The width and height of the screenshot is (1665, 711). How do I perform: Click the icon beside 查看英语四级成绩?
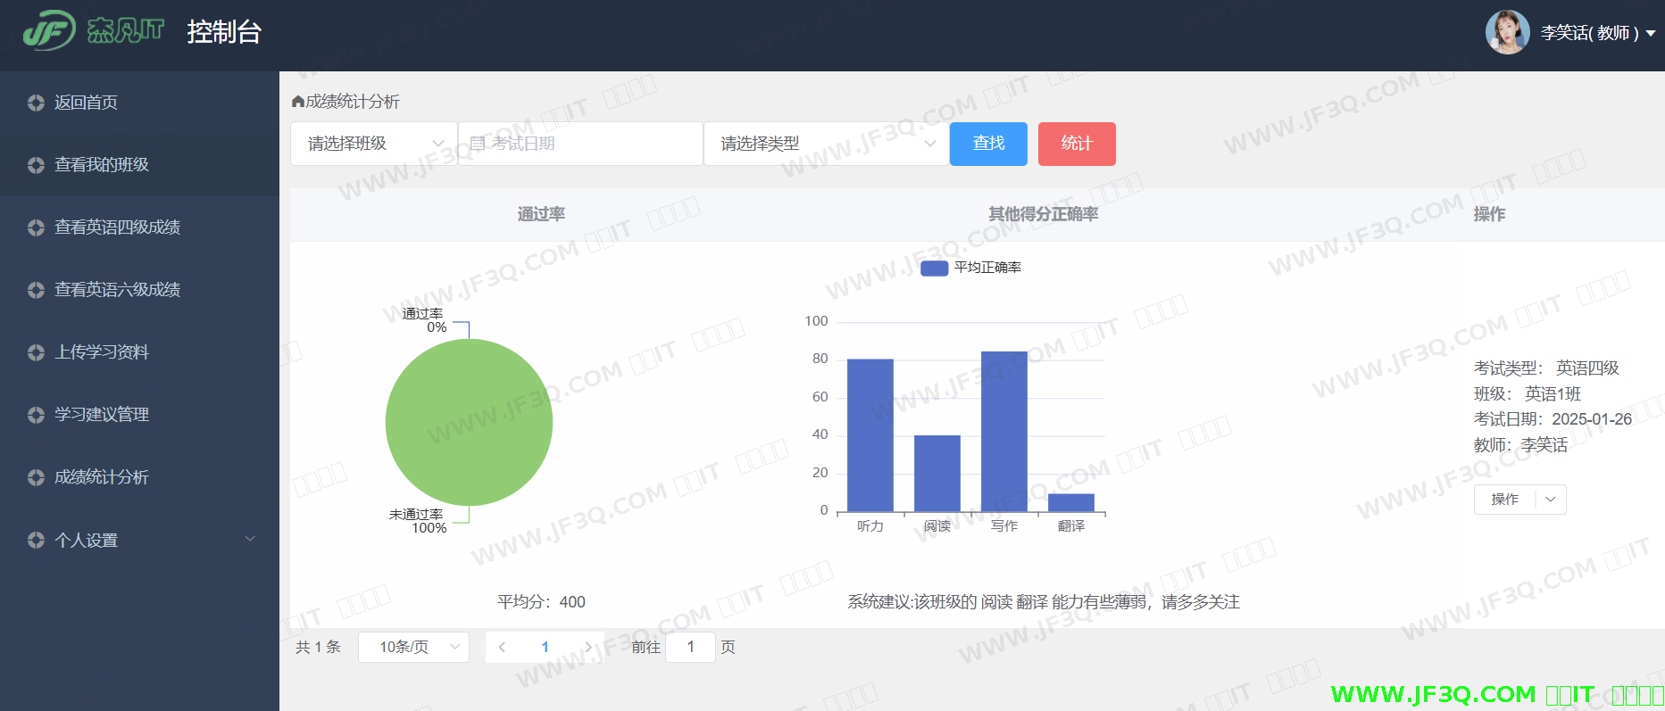(x=36, y=227)
